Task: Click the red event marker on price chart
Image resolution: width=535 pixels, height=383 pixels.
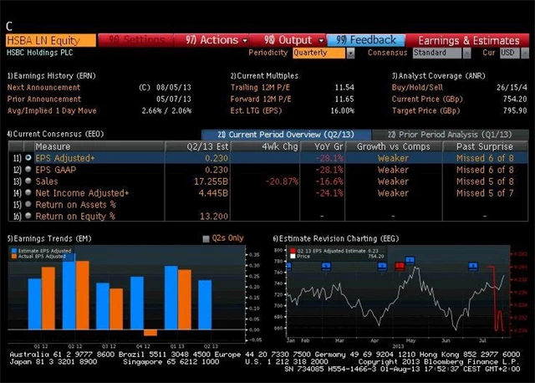Action: coord(400,266)
